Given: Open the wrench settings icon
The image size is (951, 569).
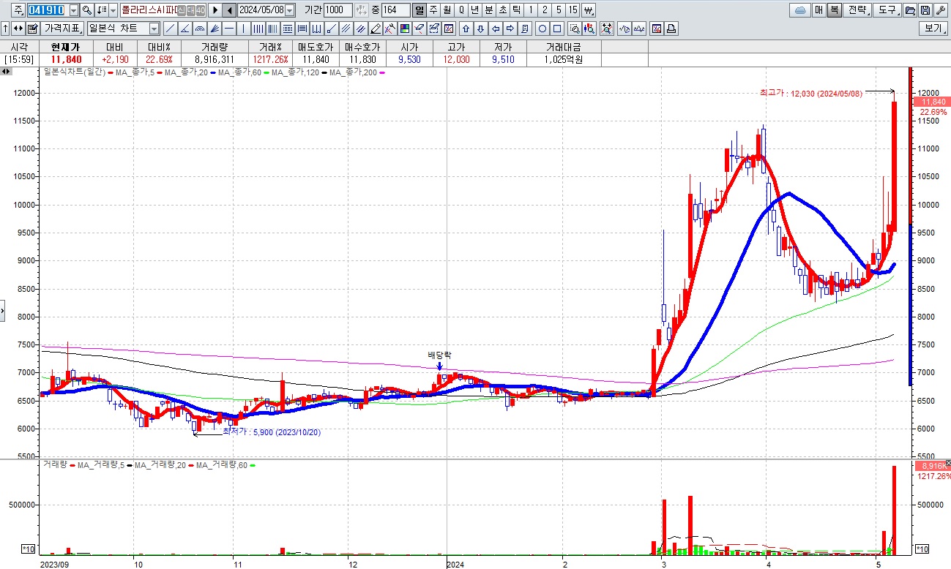Looking at the screenshot, I should [941, 10].
